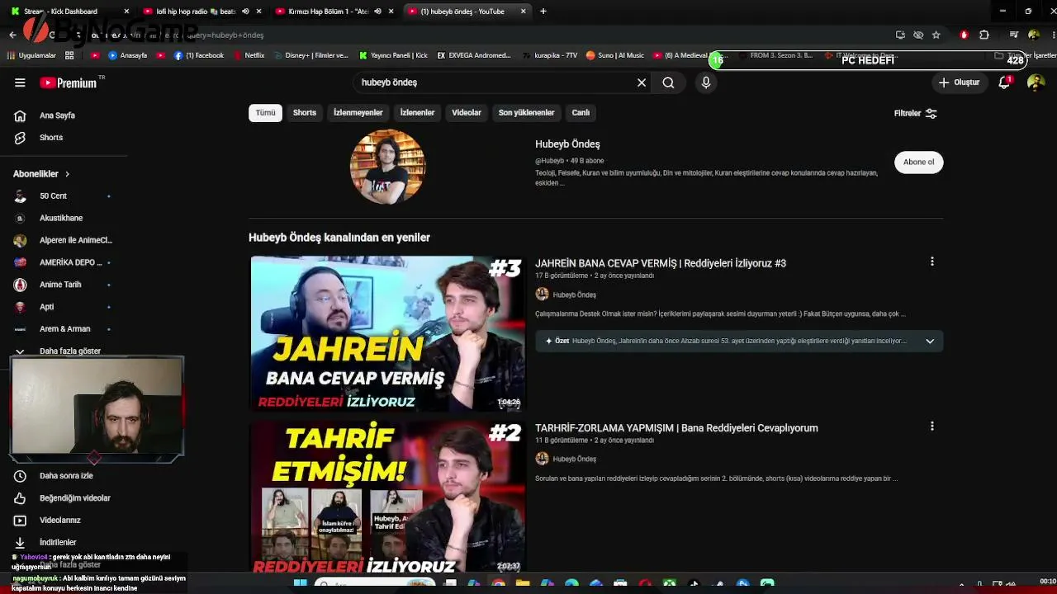Mute the Kırmızı Hap tab audio
The width and height of the screenshot is (1057, 594).
pyautogui.click(x=377, y=12)
